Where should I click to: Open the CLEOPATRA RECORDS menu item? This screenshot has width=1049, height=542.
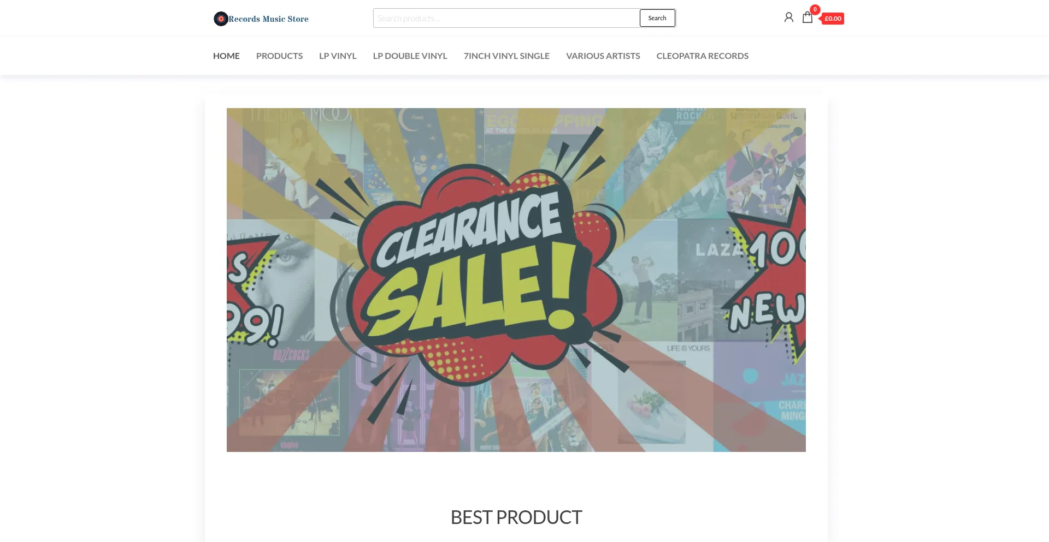pos(702,56)
